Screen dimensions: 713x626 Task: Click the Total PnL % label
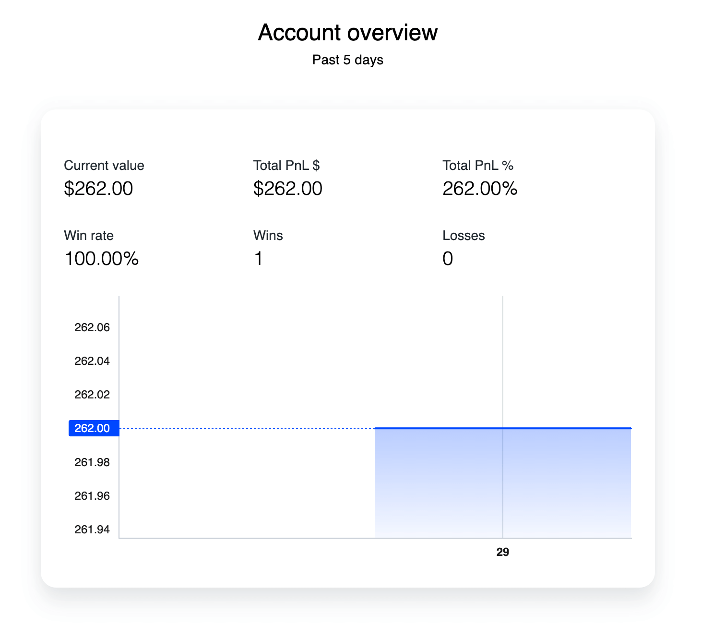pos(477,166)
